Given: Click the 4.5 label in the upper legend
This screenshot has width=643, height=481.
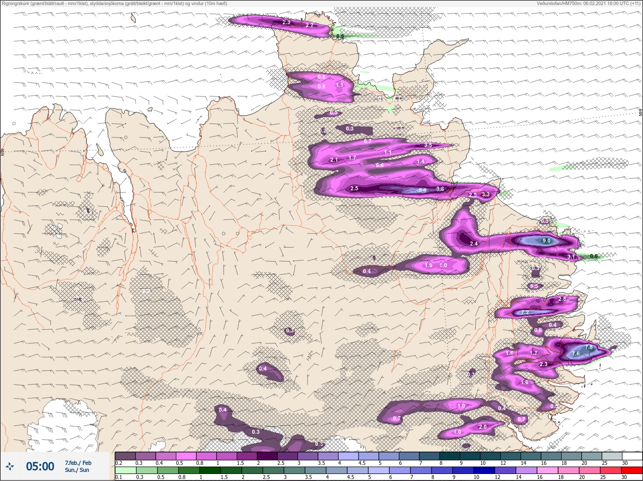Looking at the screenshot, I should [362, 463].
